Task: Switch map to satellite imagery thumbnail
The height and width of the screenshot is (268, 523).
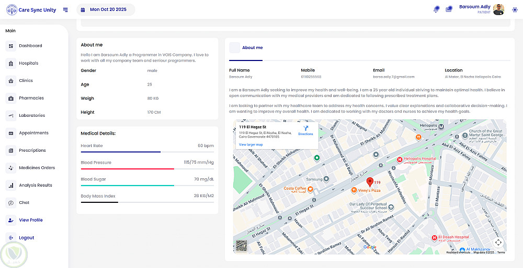Action: point(241,246)
